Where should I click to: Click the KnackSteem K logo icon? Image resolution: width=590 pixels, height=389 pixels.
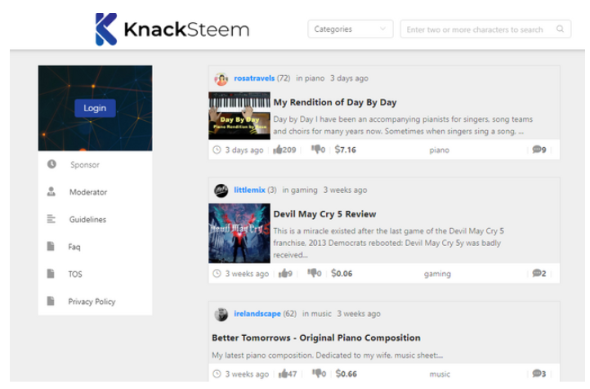click(106, 29)
